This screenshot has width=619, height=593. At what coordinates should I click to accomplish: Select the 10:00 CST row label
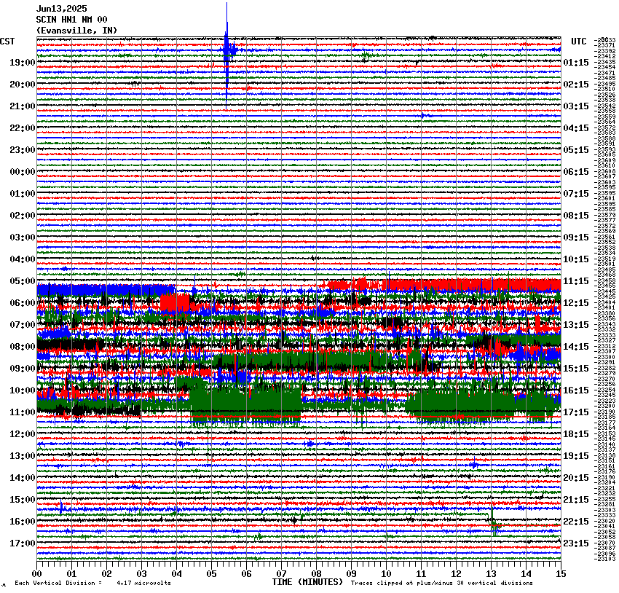[x=23, y=390]
